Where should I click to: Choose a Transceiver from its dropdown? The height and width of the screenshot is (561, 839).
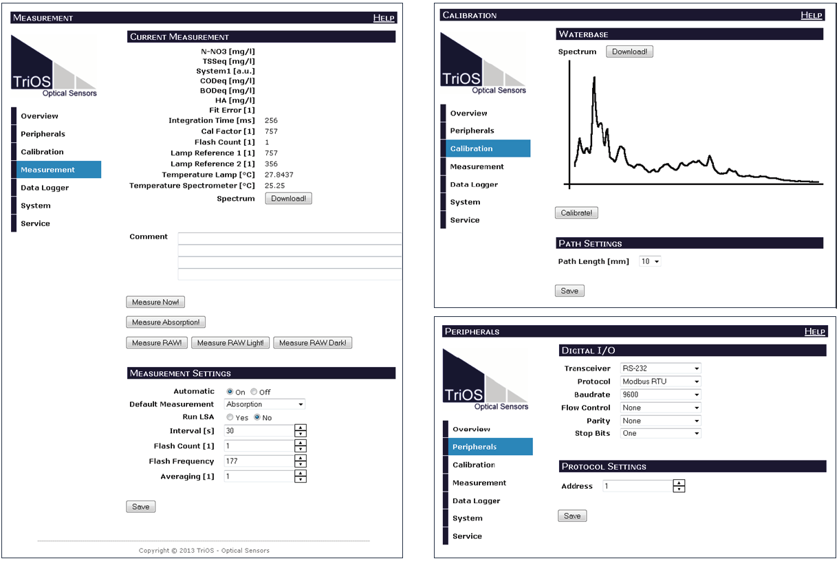(660, 368)
